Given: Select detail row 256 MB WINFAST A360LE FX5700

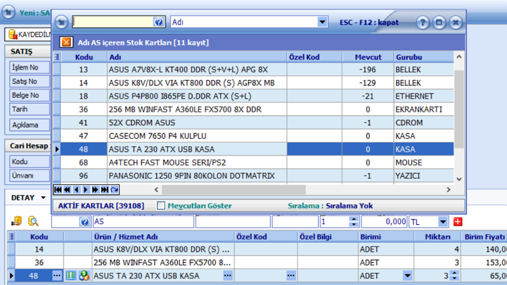Looking at the screenshot, I should click(x=259, y=263).
